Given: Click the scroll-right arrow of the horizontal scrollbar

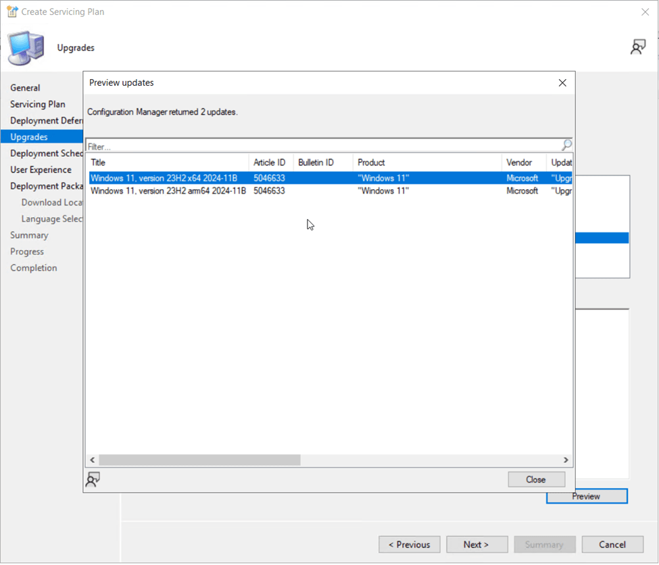Looking at the screenshot, I should click(x=566, y=460).
